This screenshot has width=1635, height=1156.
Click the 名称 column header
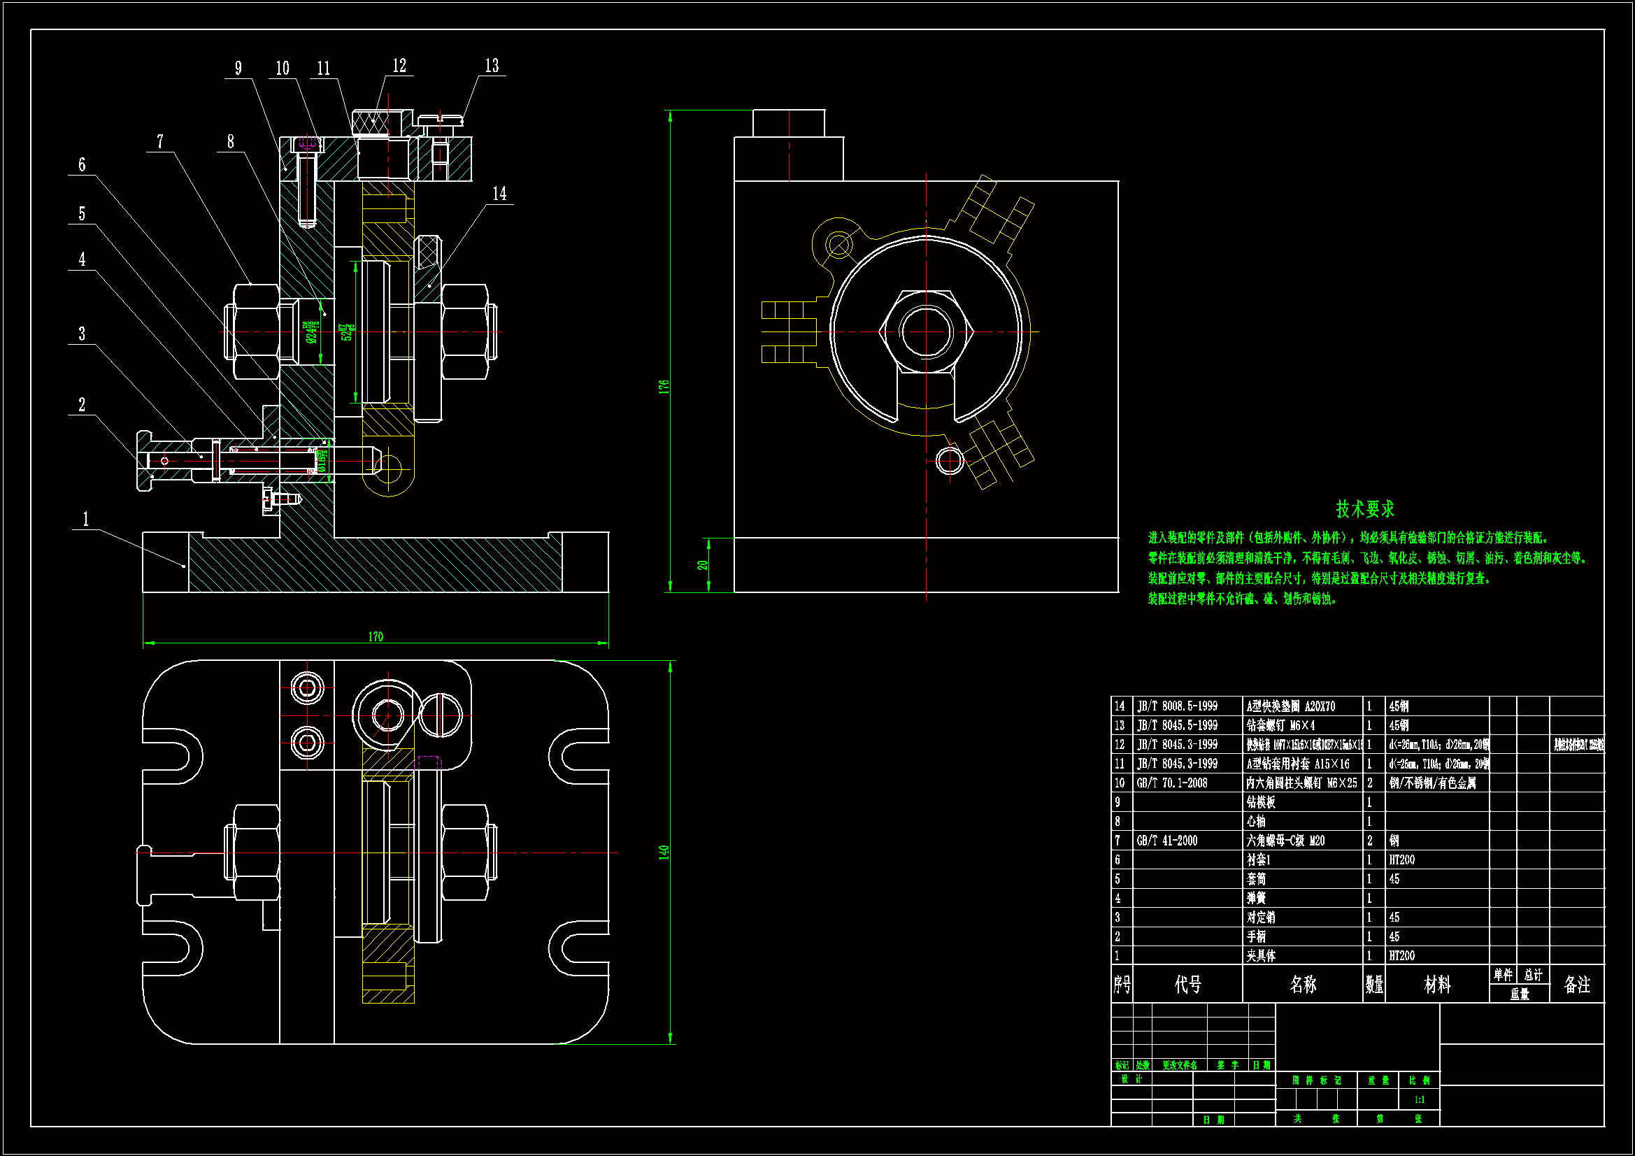point(1302,985)
